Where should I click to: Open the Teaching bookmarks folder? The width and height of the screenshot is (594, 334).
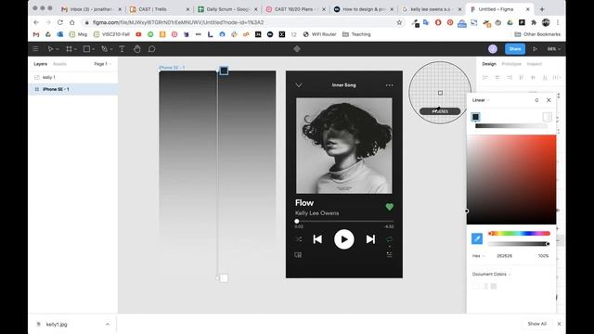(356, 34)
